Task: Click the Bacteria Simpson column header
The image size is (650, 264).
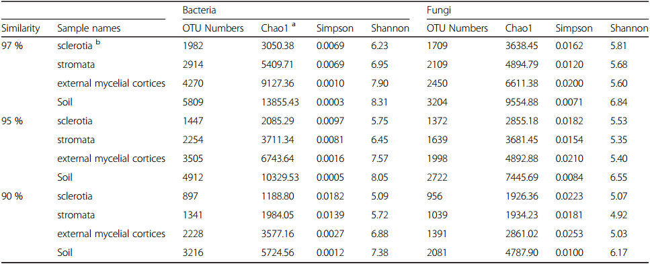Action: (335, 29)
